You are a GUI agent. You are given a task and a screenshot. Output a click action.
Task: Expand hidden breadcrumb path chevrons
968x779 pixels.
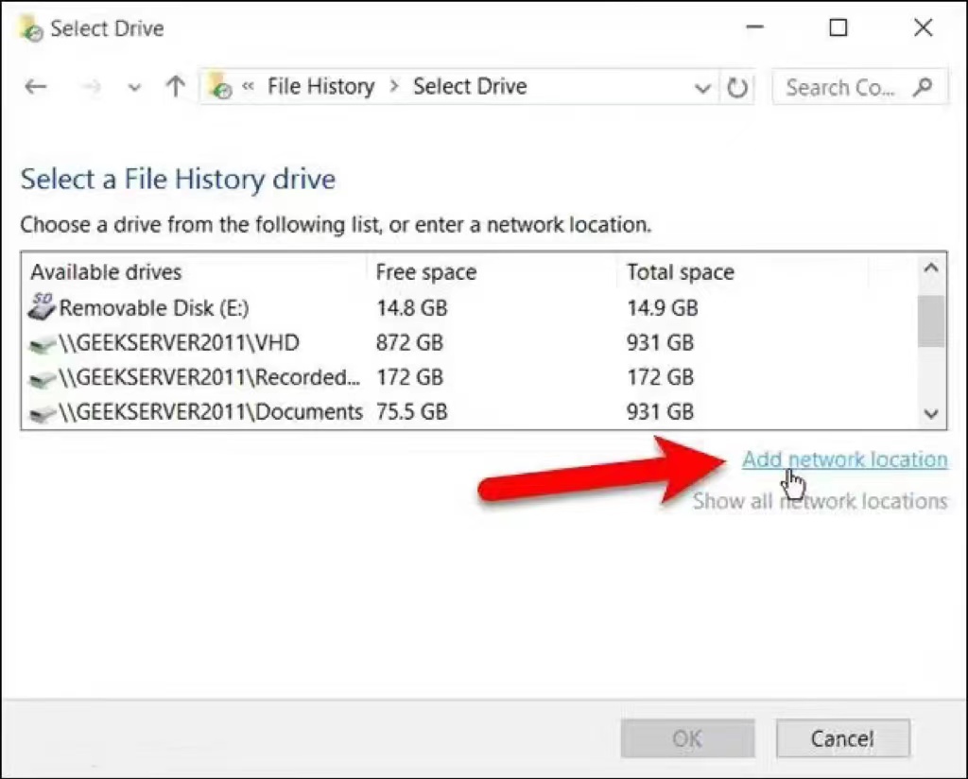(x=249, y=87)
